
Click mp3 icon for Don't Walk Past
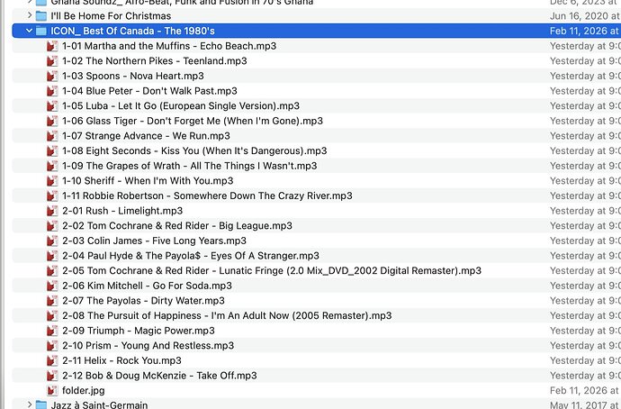point(52,91)
